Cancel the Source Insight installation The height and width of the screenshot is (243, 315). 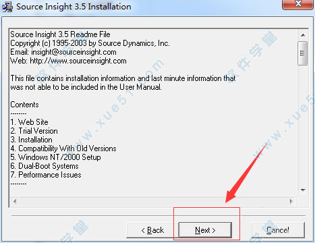278,230
